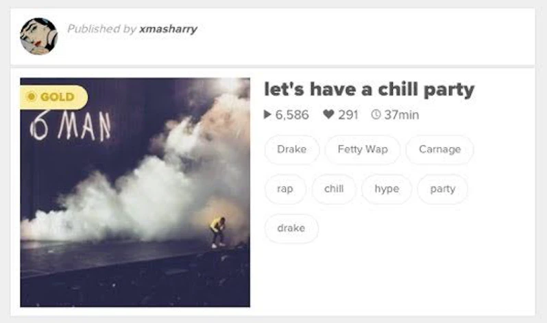
Task: Open the playlist cover image
Action: [x=135, y=192]
